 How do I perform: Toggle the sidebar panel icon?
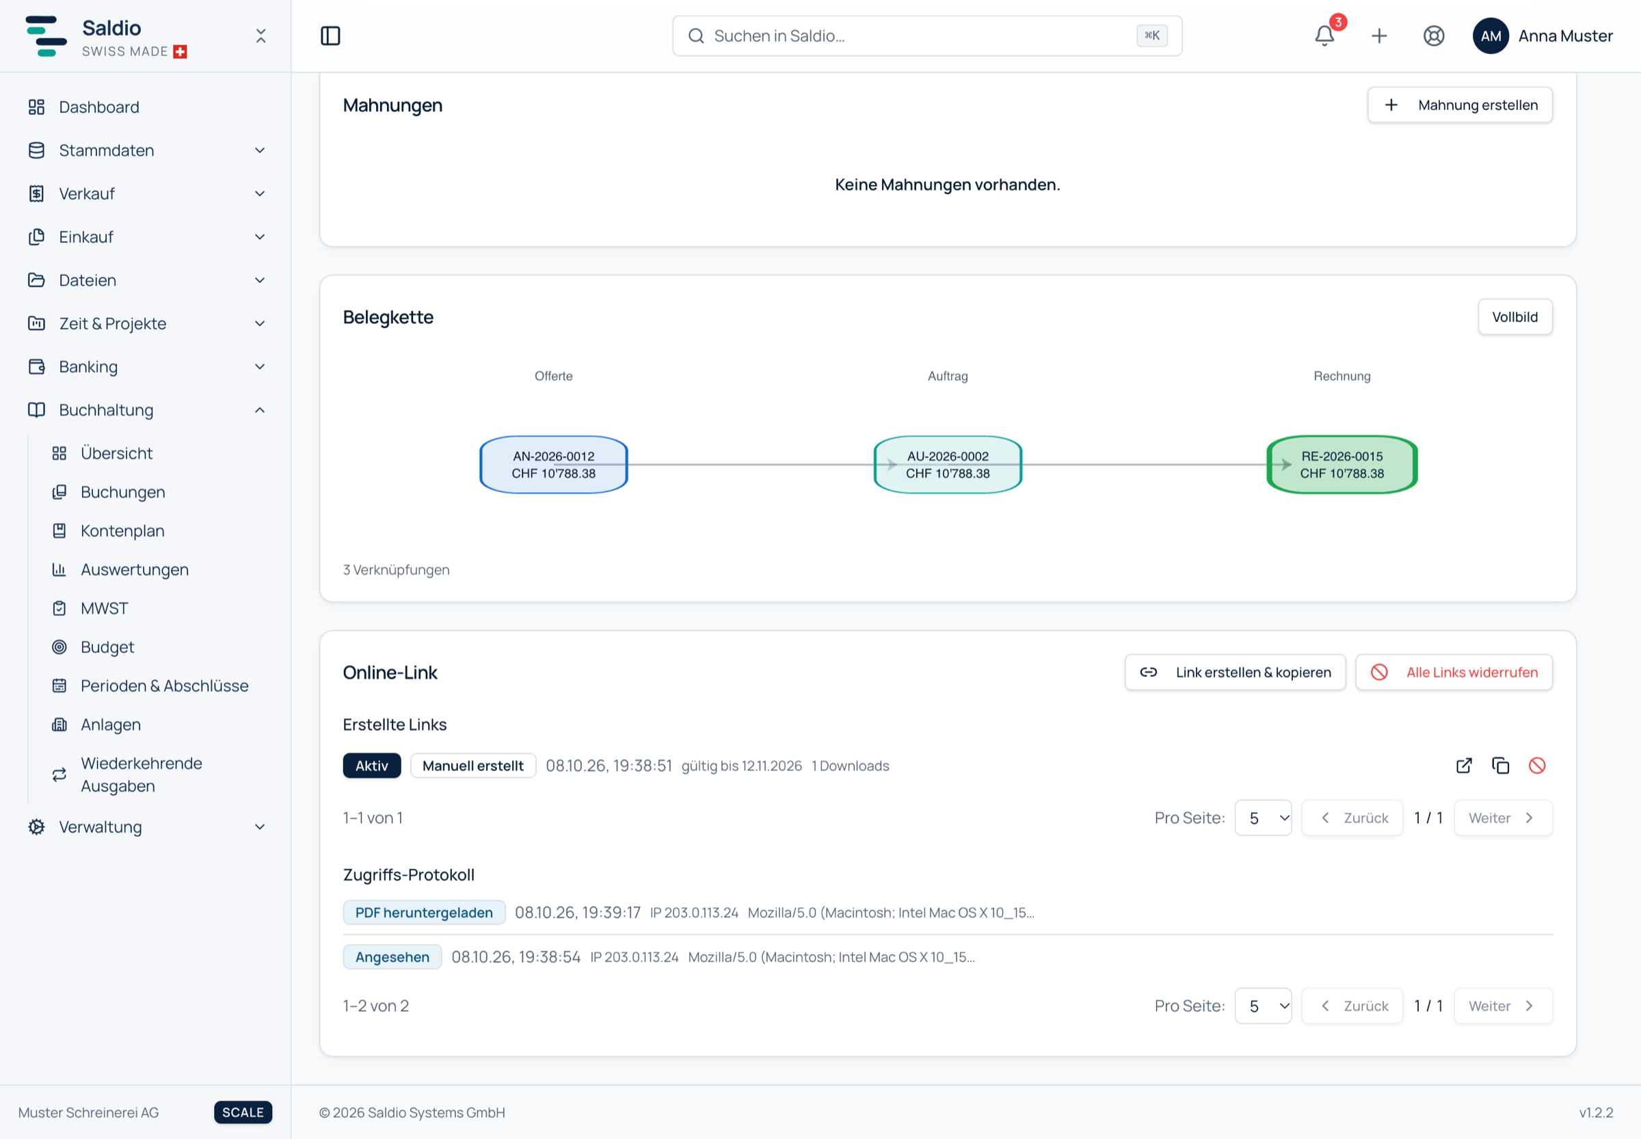point(330,36)
